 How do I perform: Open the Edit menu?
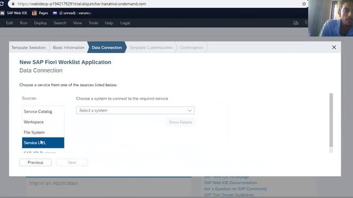click(9, 23)
